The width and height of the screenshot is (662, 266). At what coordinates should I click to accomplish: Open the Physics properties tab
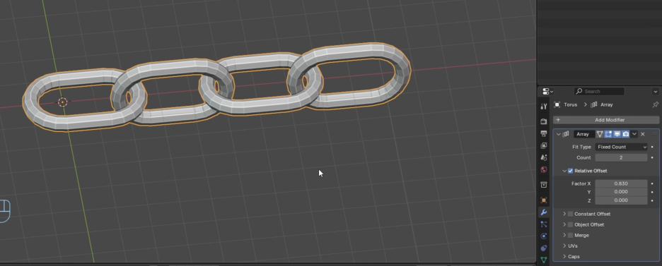point(544,236)
